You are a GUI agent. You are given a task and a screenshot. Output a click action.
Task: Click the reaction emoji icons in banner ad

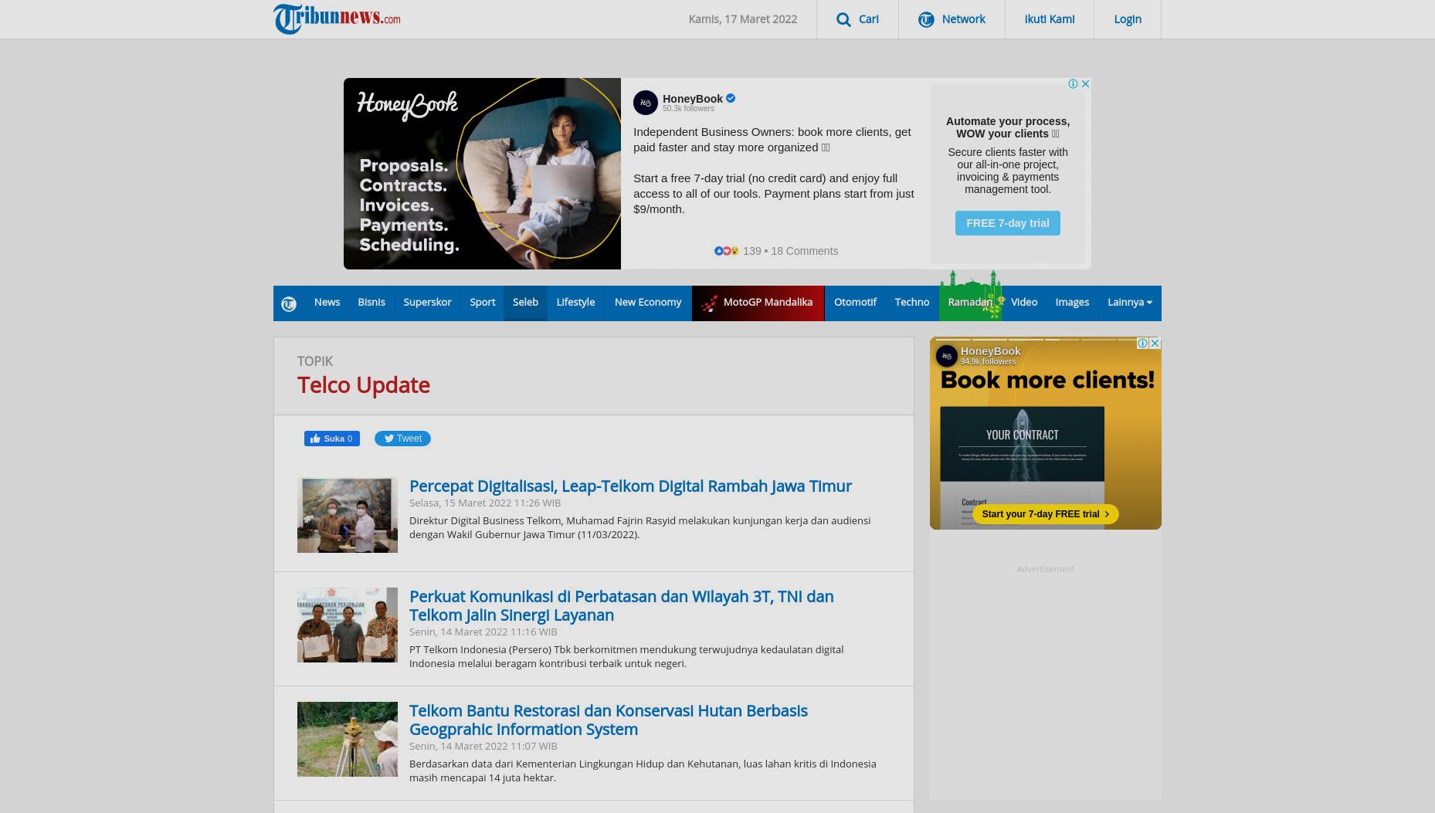pos(727,251)
